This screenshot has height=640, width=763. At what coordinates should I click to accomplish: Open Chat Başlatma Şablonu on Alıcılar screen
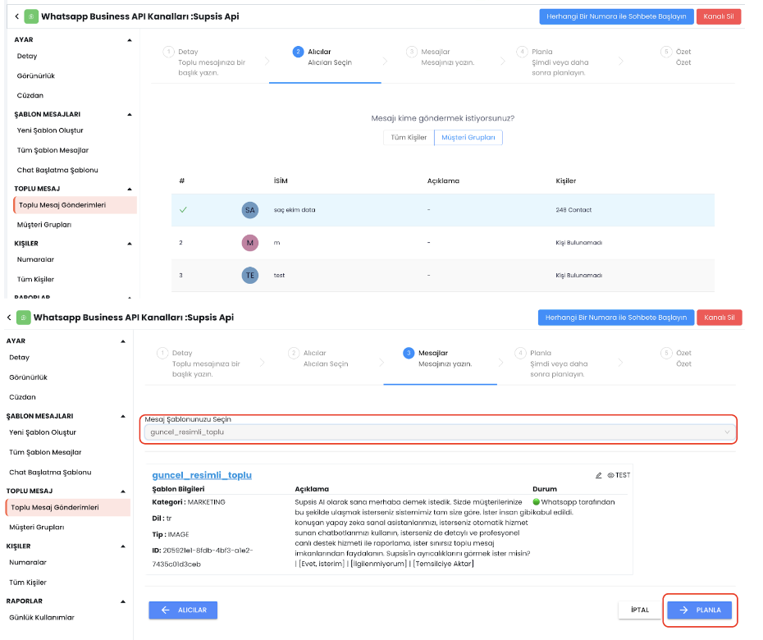[x=57, y=170]
